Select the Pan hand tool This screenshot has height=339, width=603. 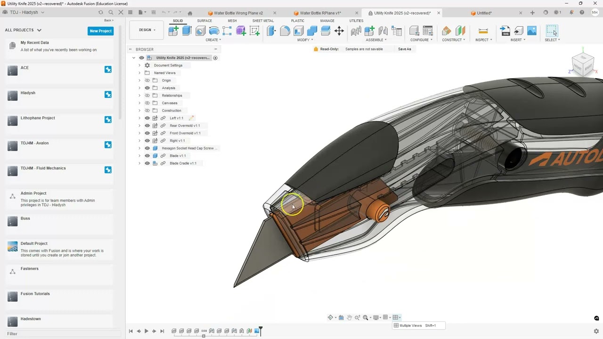pyautogui.click(x=349, y=317)
